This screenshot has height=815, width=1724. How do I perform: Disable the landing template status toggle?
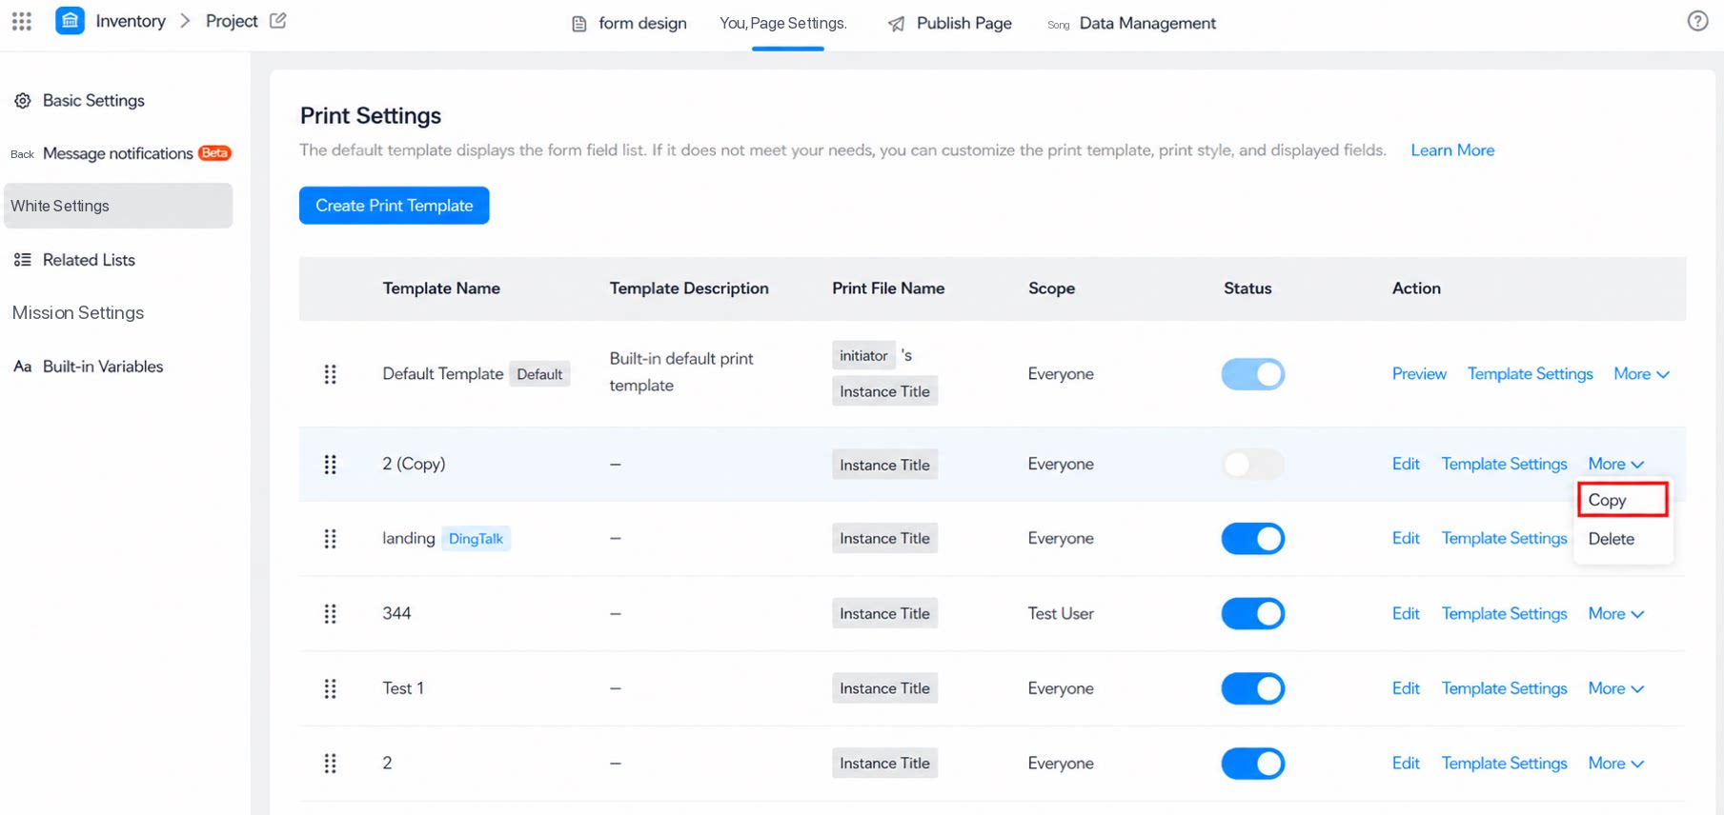click(1252, 539)
